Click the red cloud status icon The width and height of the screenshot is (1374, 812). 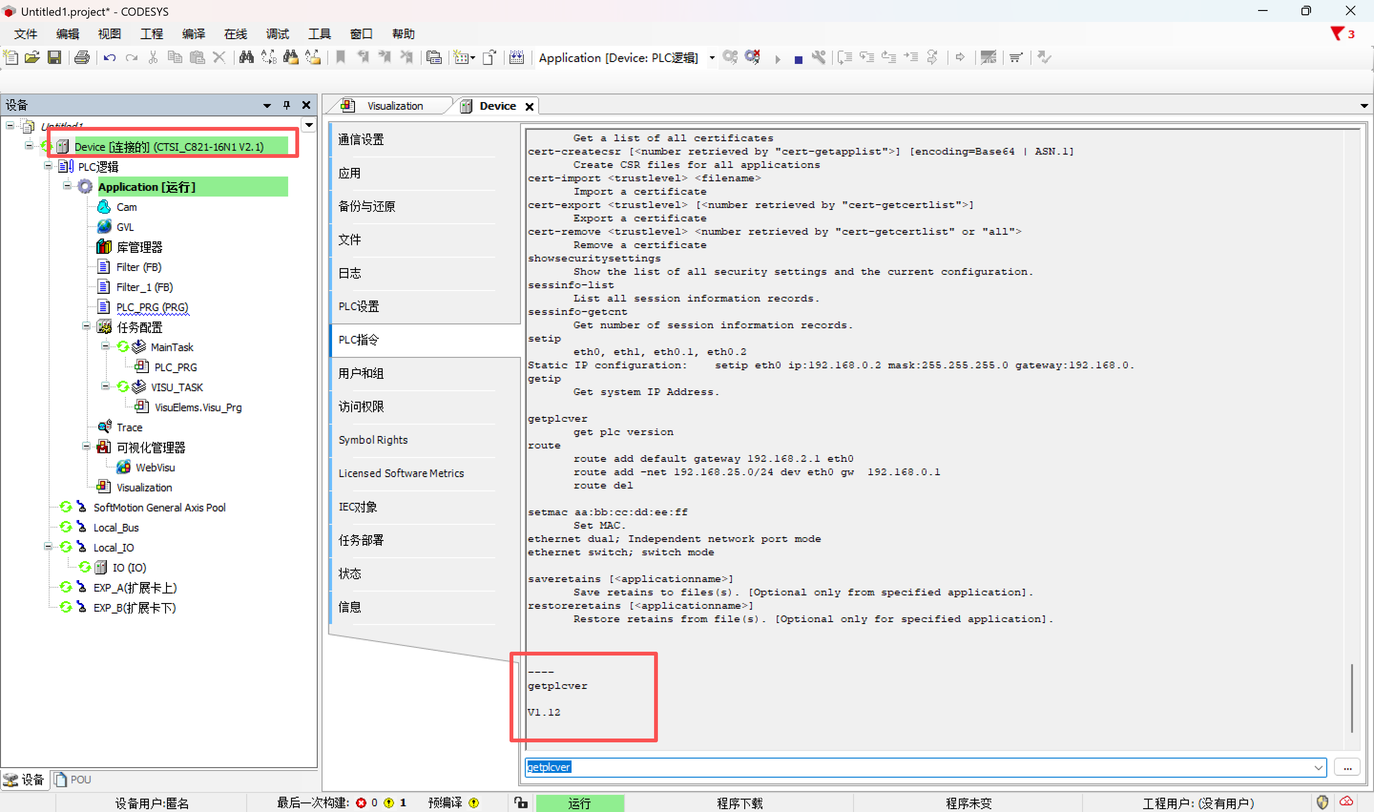(x=1346, y=802)
